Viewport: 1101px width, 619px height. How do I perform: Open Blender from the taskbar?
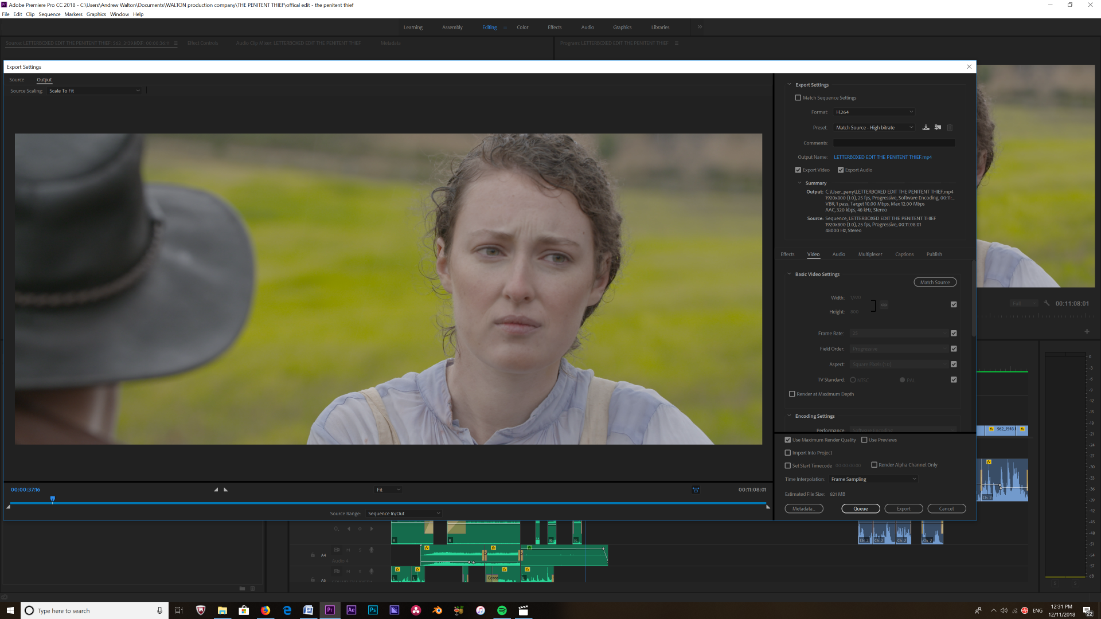click(438, 610)
